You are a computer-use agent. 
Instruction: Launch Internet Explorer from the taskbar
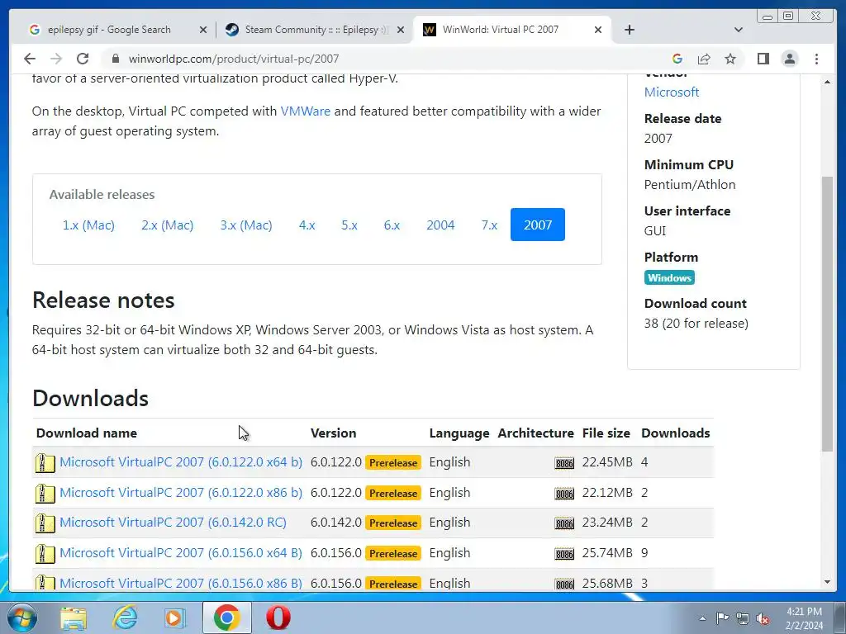[125, 617]
